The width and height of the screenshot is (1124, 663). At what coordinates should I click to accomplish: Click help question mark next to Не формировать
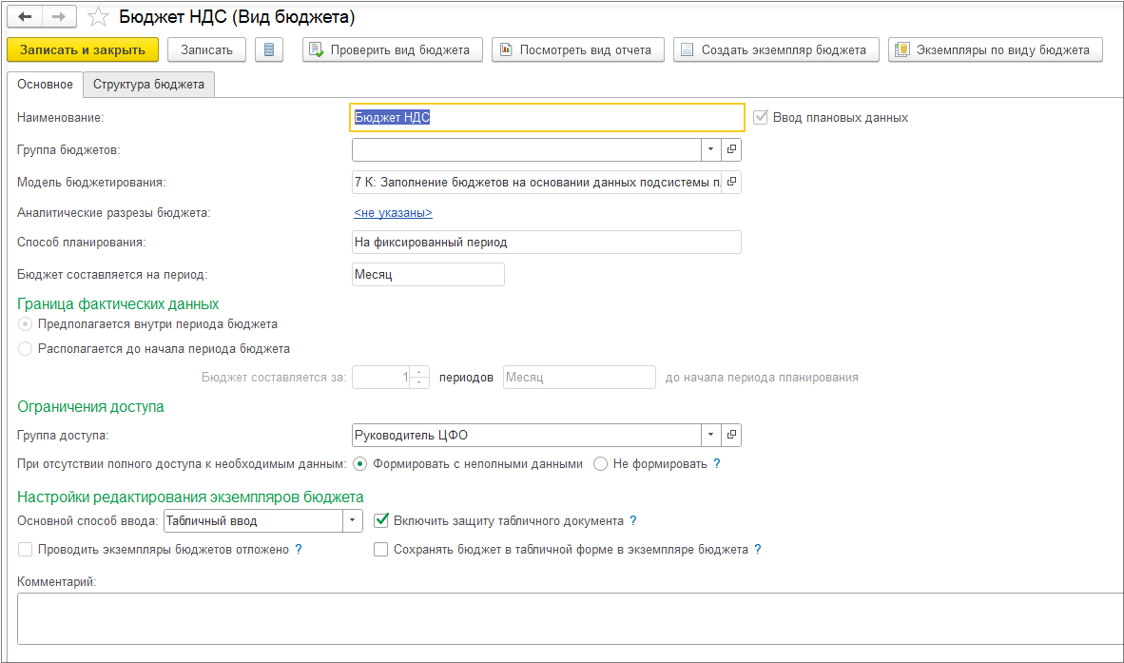pos(717,464)
